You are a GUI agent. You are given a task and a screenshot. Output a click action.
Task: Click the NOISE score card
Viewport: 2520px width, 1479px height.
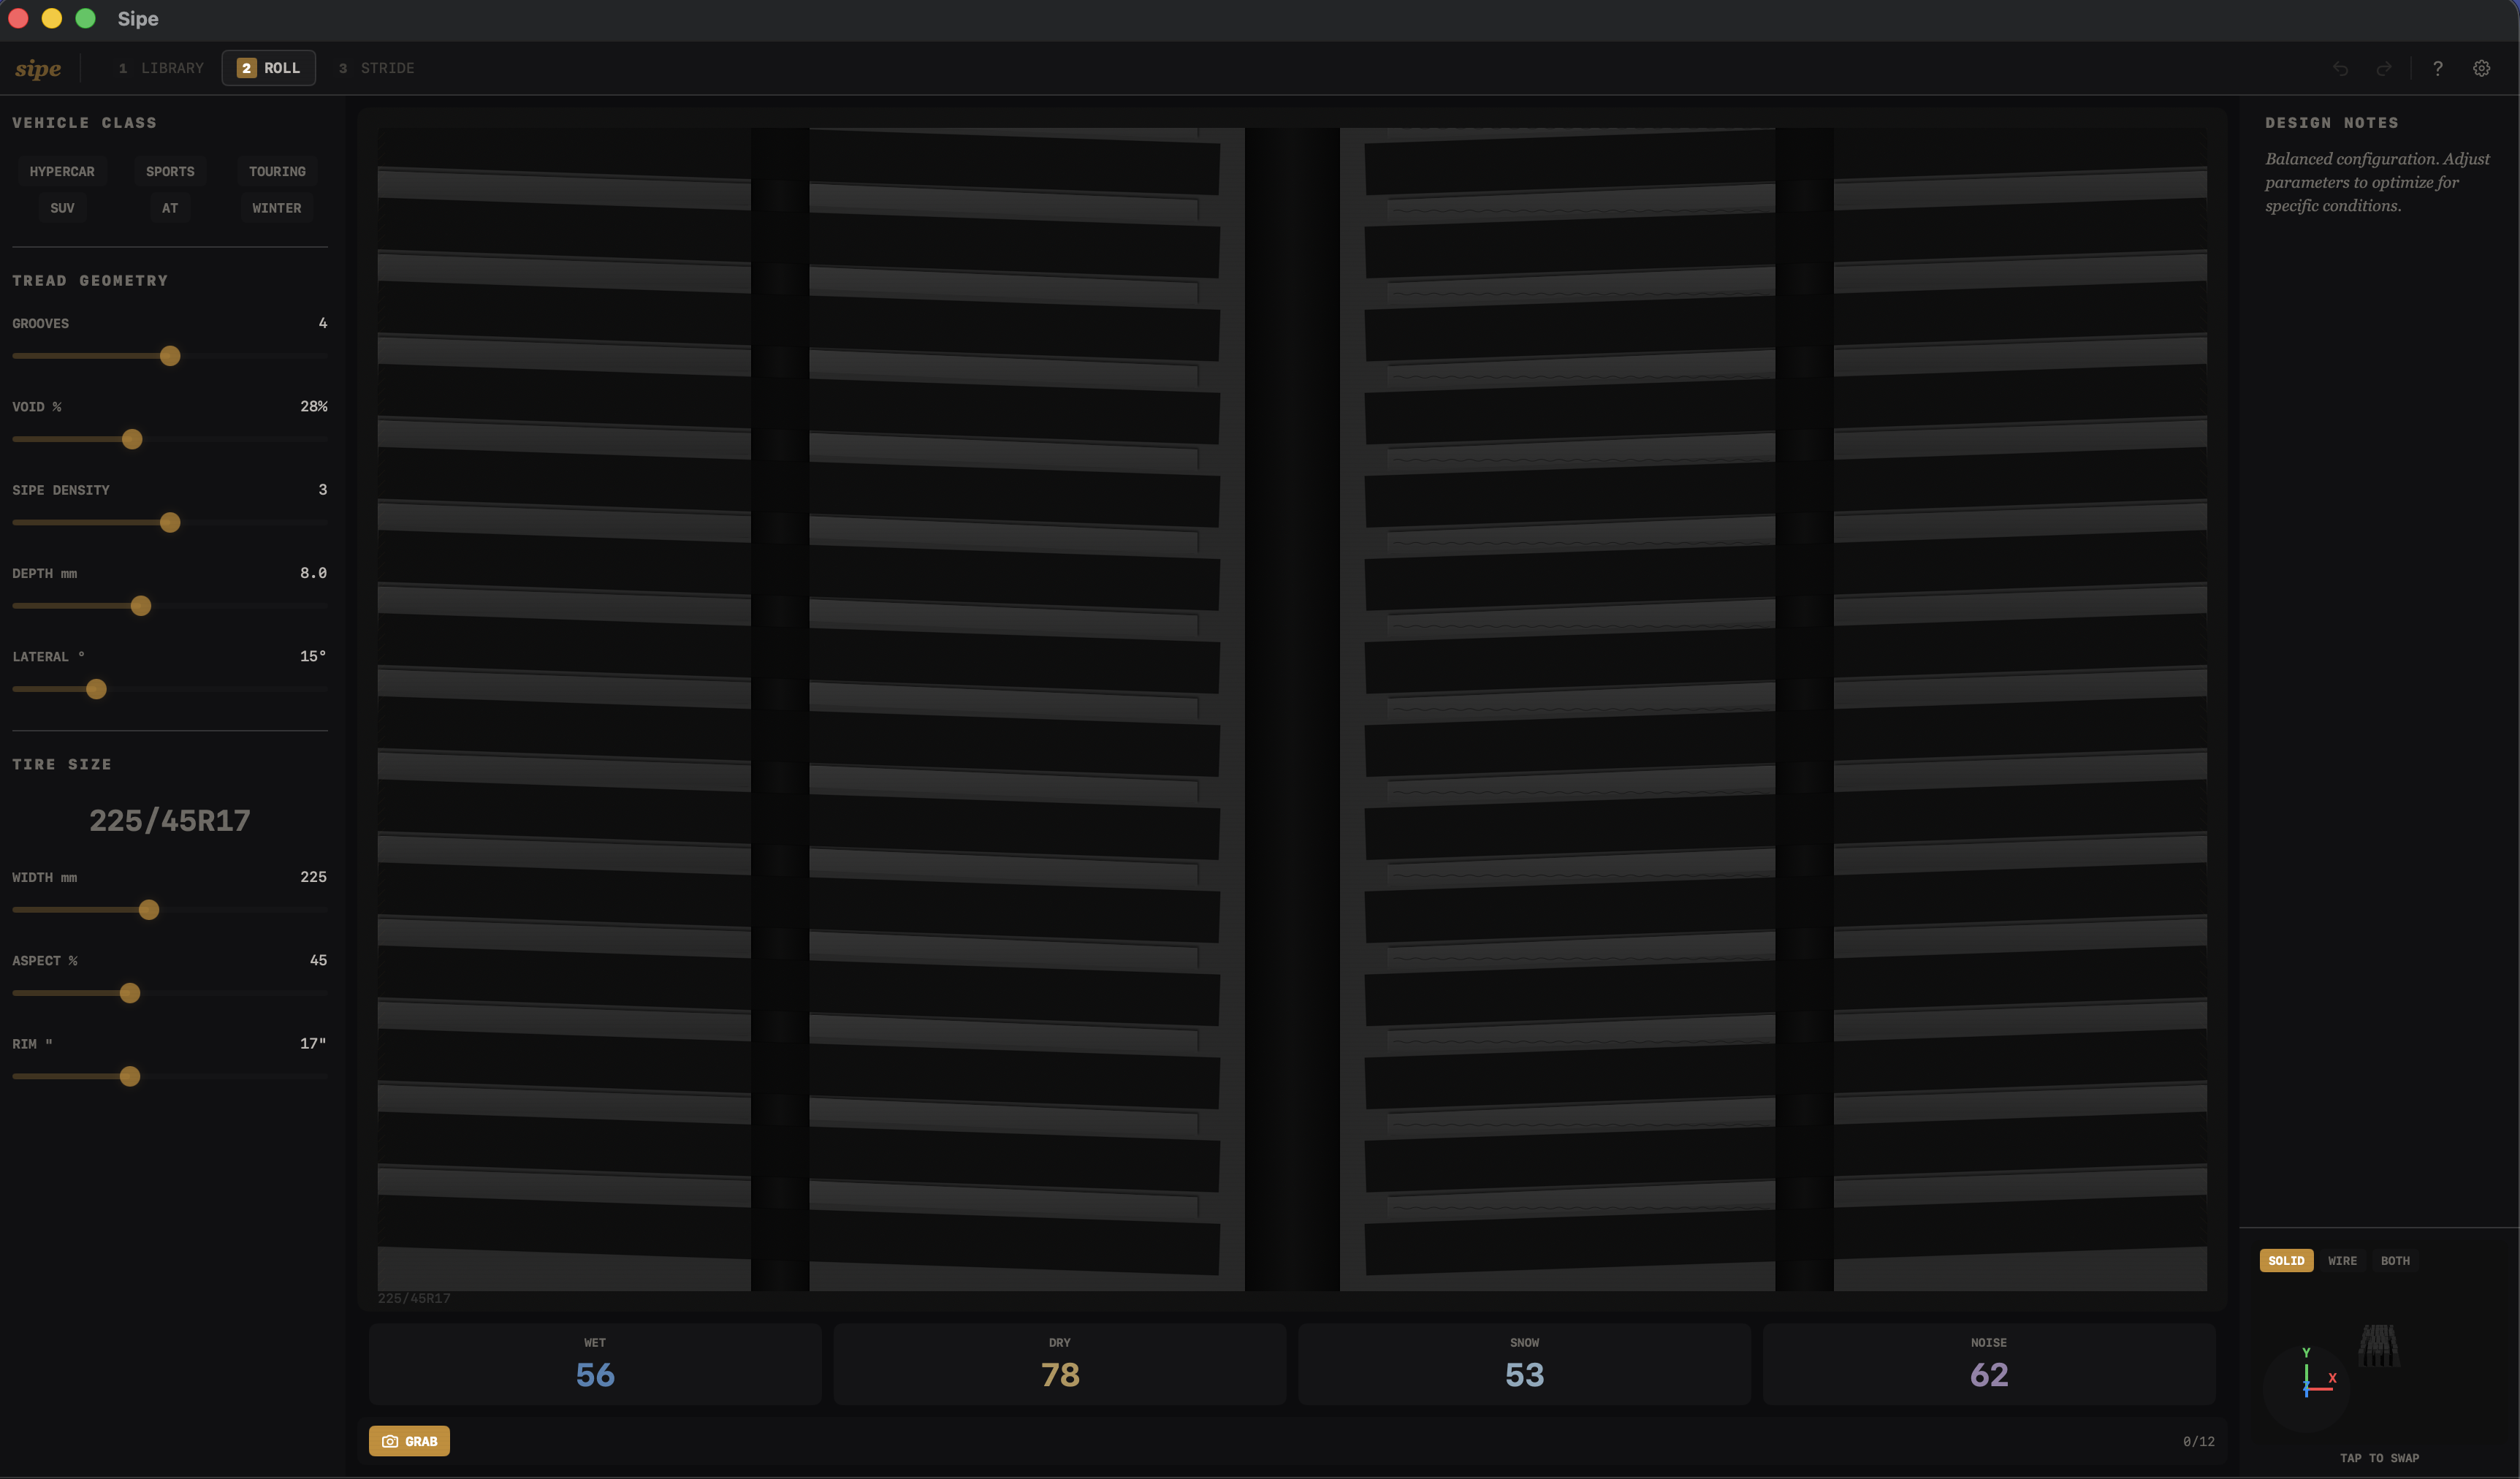(1988, 1364)
